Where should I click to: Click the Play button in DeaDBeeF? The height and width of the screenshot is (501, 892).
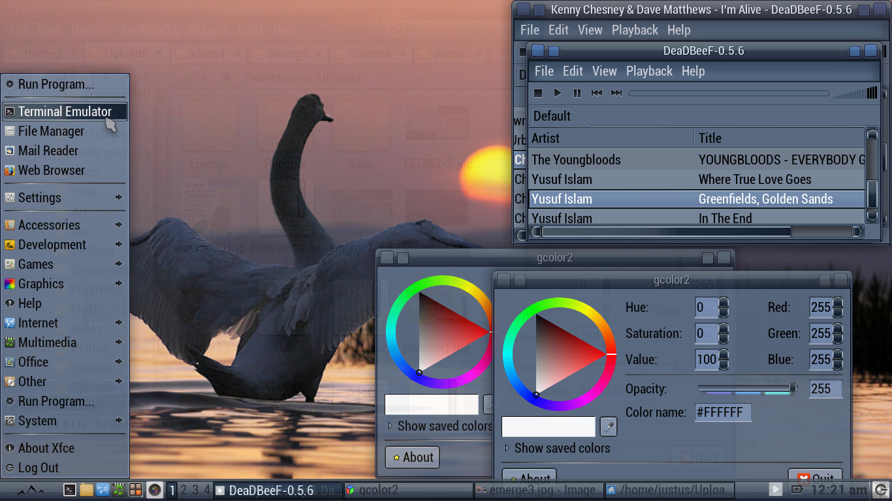click(558, 93)
